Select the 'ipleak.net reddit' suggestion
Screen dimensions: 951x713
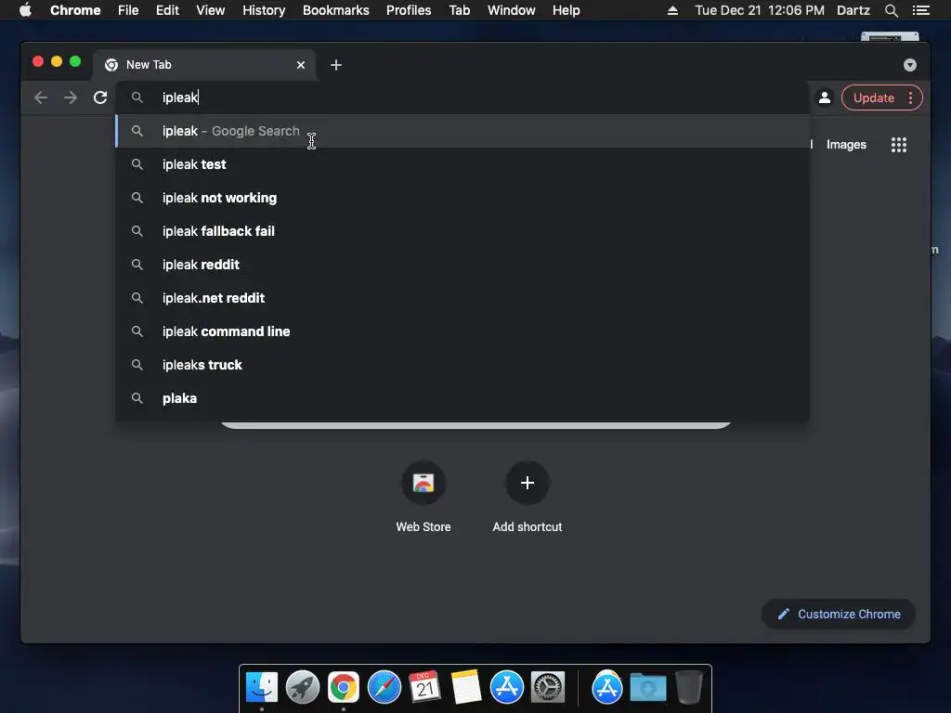tap(462, 298)
